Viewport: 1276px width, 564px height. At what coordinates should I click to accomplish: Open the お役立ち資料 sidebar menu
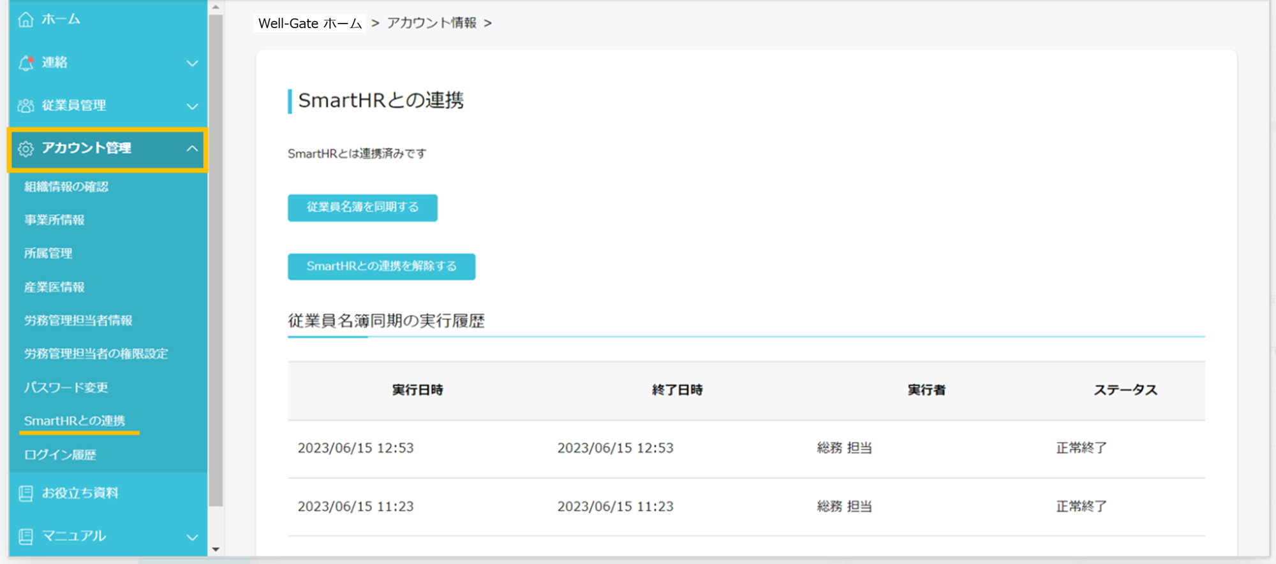108,493
